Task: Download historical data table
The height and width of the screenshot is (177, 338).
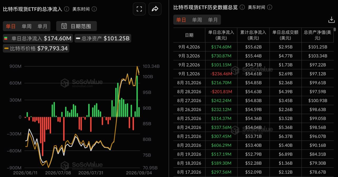Action: coord(331,20)
